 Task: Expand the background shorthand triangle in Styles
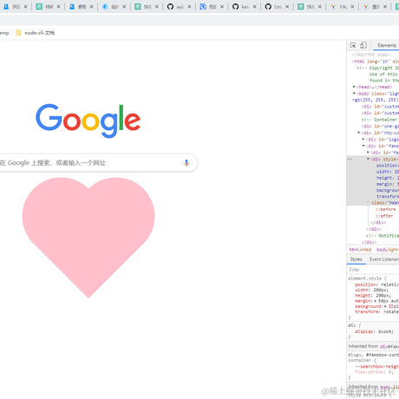click(x=385, y=306)
